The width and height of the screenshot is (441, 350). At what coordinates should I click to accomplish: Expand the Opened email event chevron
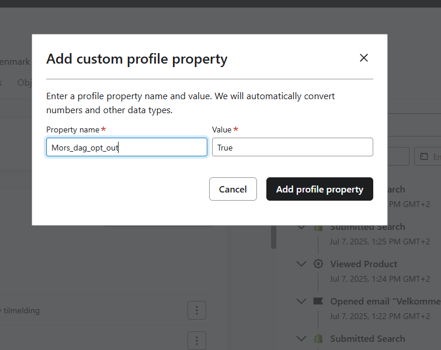point(301,301)
